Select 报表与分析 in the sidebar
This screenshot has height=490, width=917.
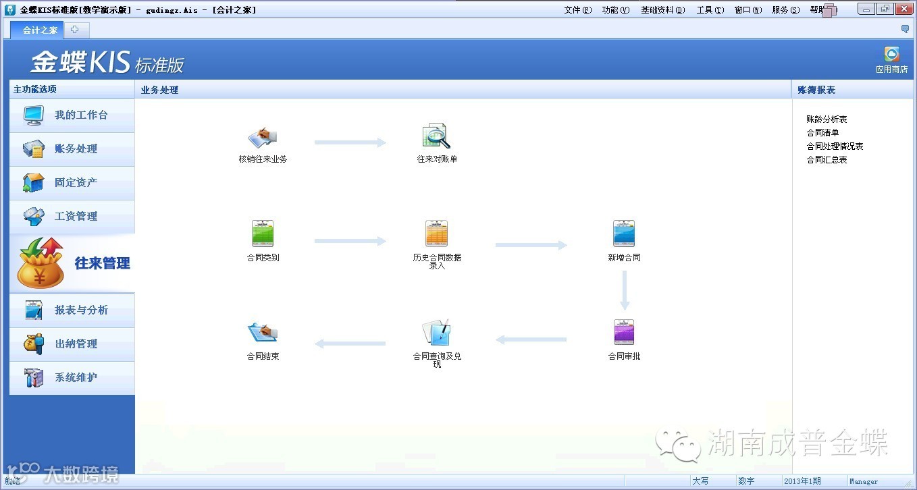(x=72, y=310)
